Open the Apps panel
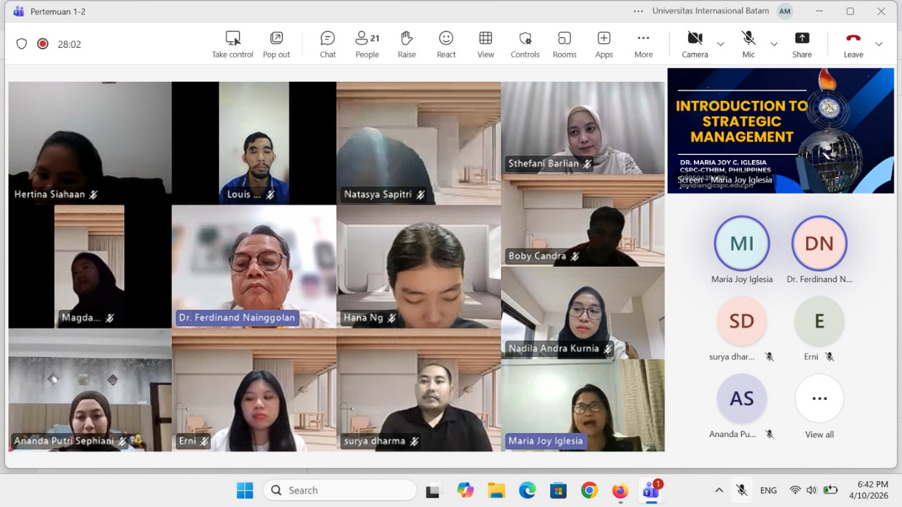This screenshot has width=902, height=507. (604, 44)
